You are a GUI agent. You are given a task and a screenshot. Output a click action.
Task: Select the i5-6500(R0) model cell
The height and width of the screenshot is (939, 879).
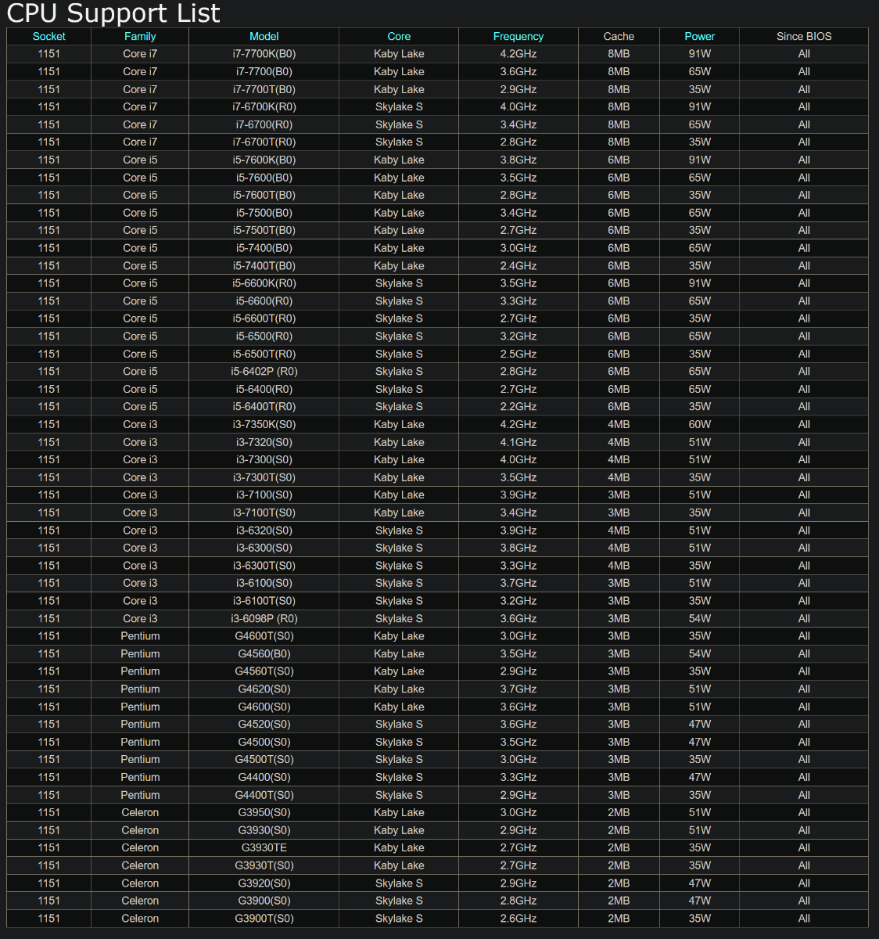(264, 336)
